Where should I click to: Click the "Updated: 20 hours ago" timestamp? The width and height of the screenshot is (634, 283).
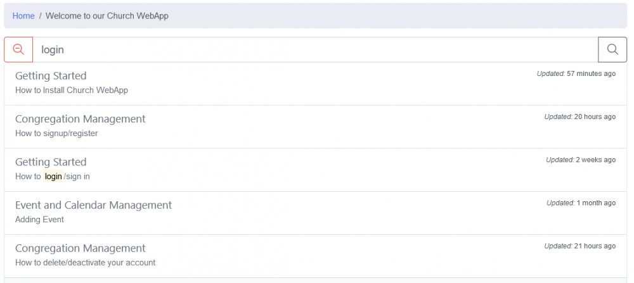pyautogui.click(x=579, y=116)
